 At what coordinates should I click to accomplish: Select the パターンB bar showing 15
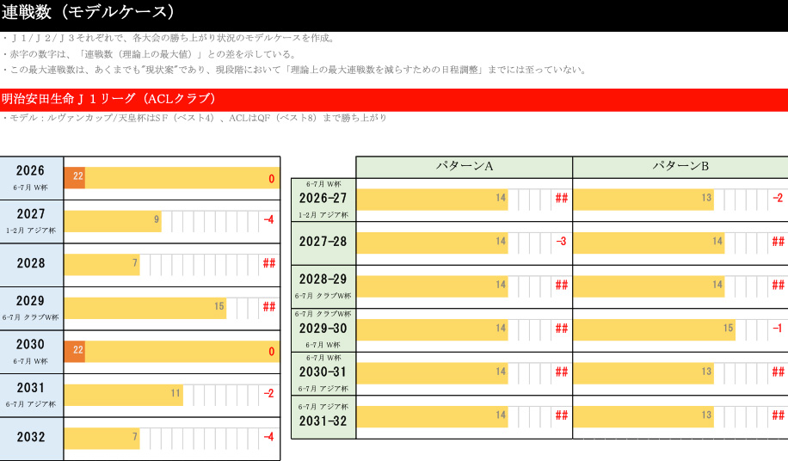(x=654, y=329)
